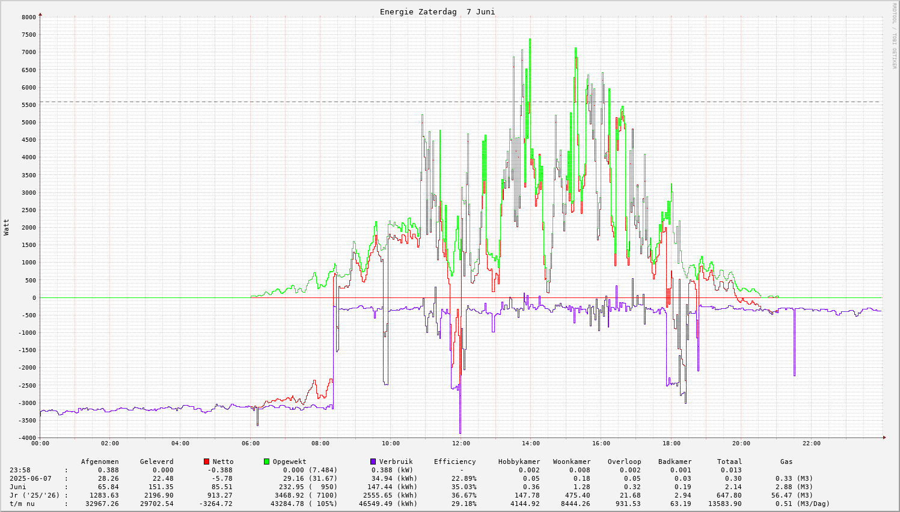Select the 22:00 time axis label
Screen dimensions: 900x512
812,443
